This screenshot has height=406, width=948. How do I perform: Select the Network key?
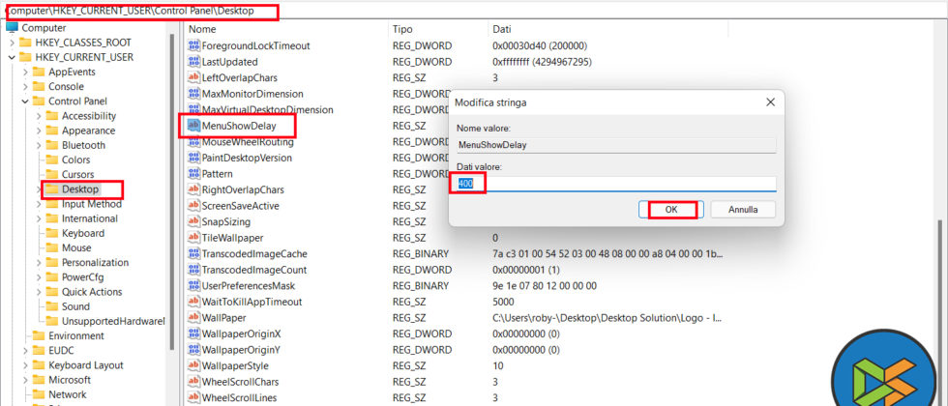[x=67, y=394]
